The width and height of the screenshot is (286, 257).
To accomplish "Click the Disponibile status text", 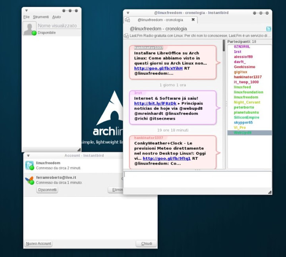I will [47, 33].
